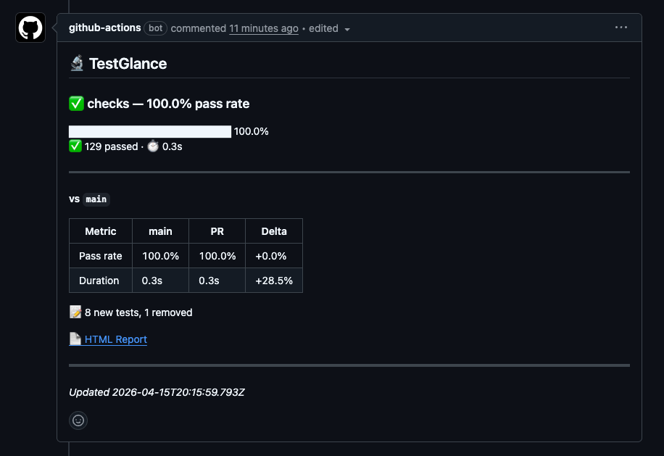Click the 100% pass rate progress bar
This screenshot has width=664, height=456.
tap(150, 131)
